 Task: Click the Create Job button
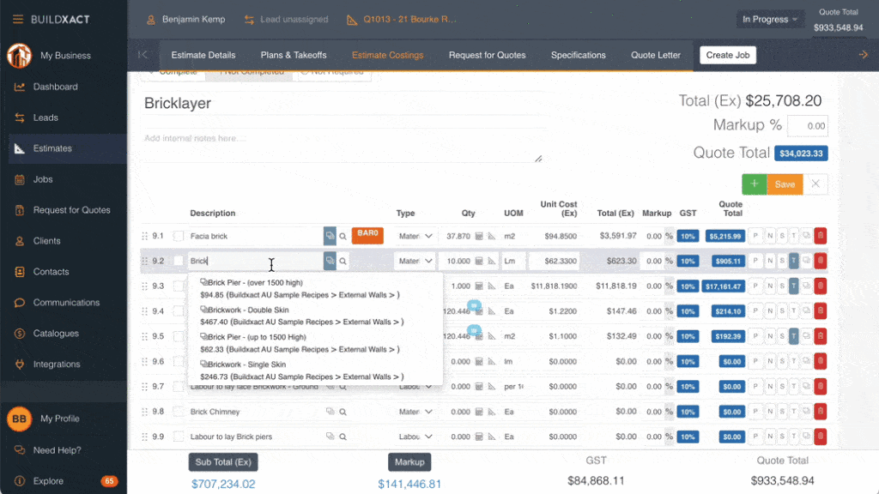pos(727,55)
